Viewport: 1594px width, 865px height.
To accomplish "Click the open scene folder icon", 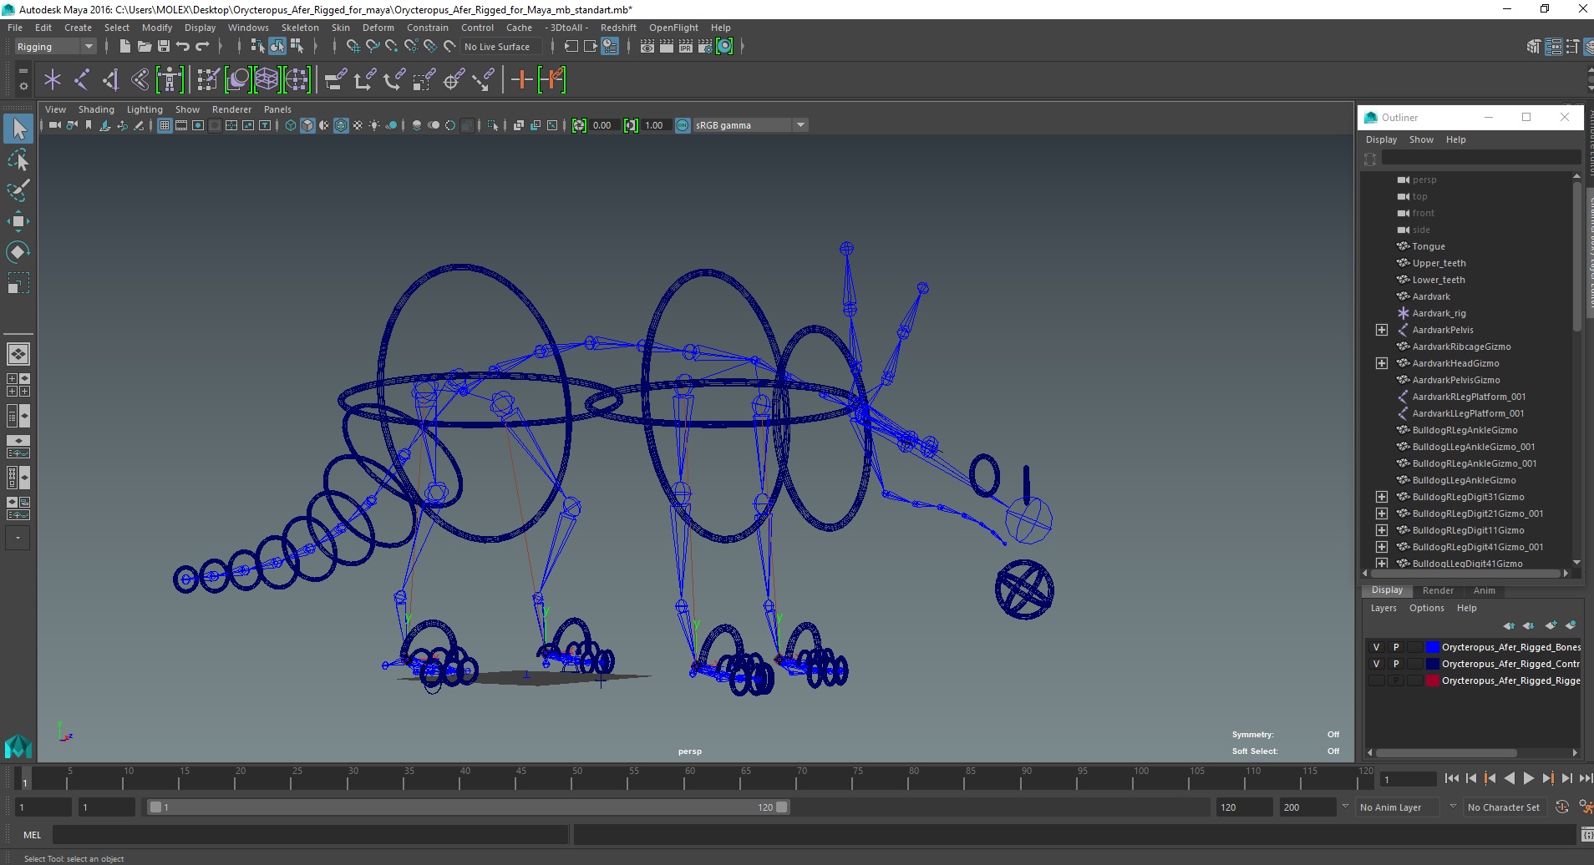I will tap(145, 47).
